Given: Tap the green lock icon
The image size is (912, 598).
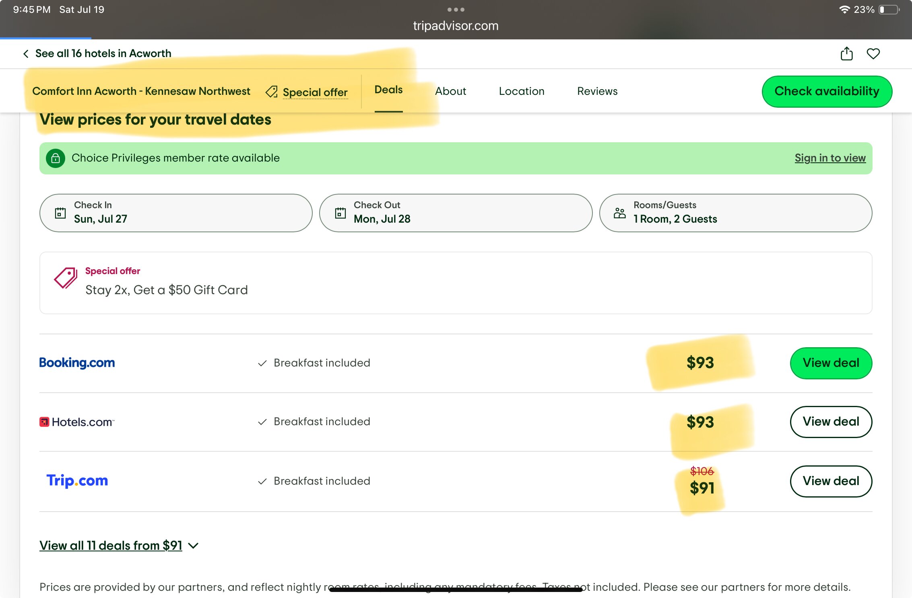Looking at the screenshot, I should coord(56,158).
